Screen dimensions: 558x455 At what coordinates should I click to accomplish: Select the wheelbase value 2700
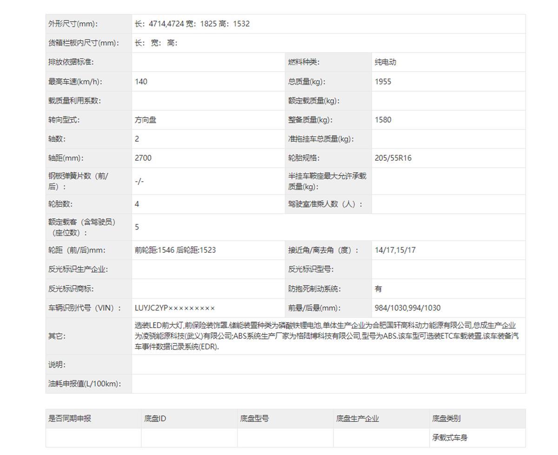143,158
